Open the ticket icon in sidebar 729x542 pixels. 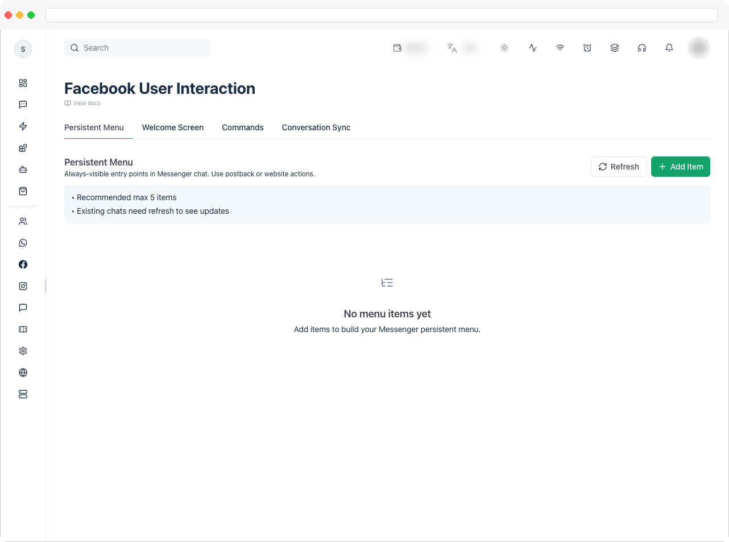[23, 329]
